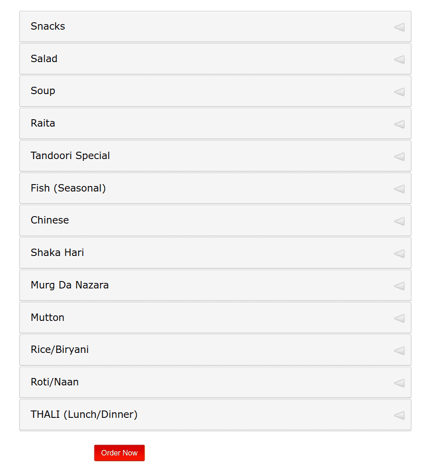Open the Soup disclosure triangle
Screen dimensions: 431x474
pyautogui.click(x=399, y=92)
